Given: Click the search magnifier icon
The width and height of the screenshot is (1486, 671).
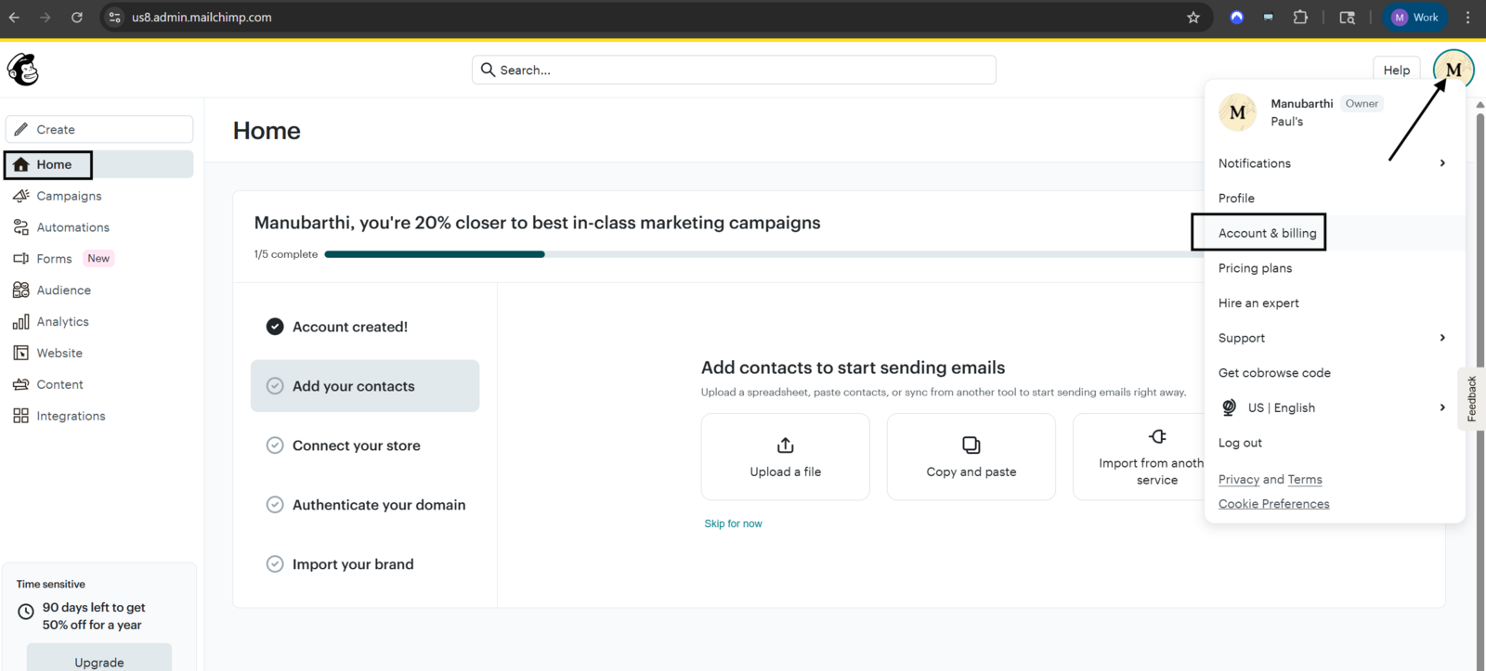Looking at the screenshot, I should coord(488,70).
